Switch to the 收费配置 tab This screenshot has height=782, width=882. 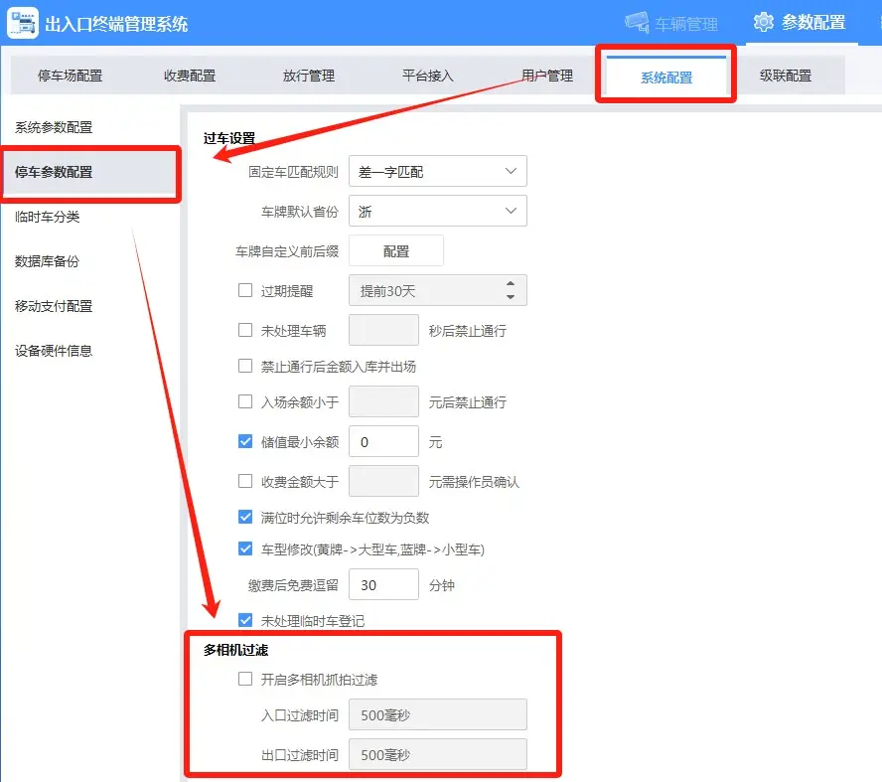[190, 76]
